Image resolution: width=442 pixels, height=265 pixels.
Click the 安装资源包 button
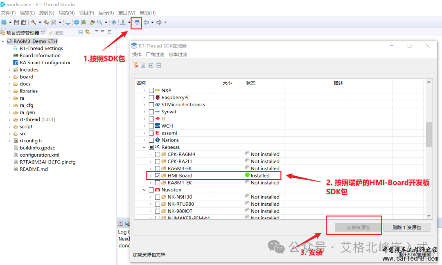click(358, 227)
